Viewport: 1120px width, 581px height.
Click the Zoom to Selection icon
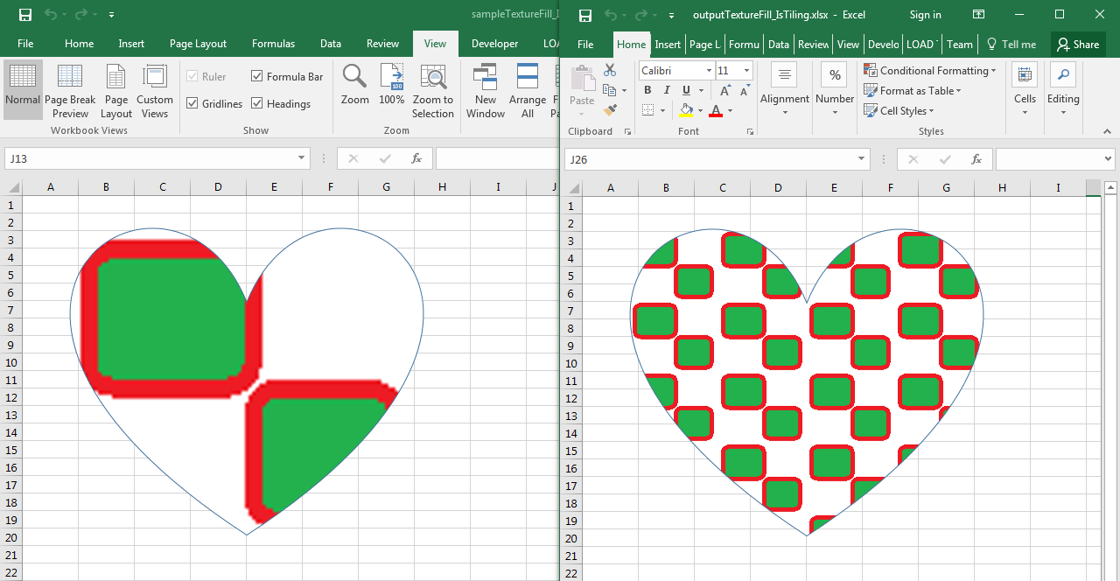point(433,89)
